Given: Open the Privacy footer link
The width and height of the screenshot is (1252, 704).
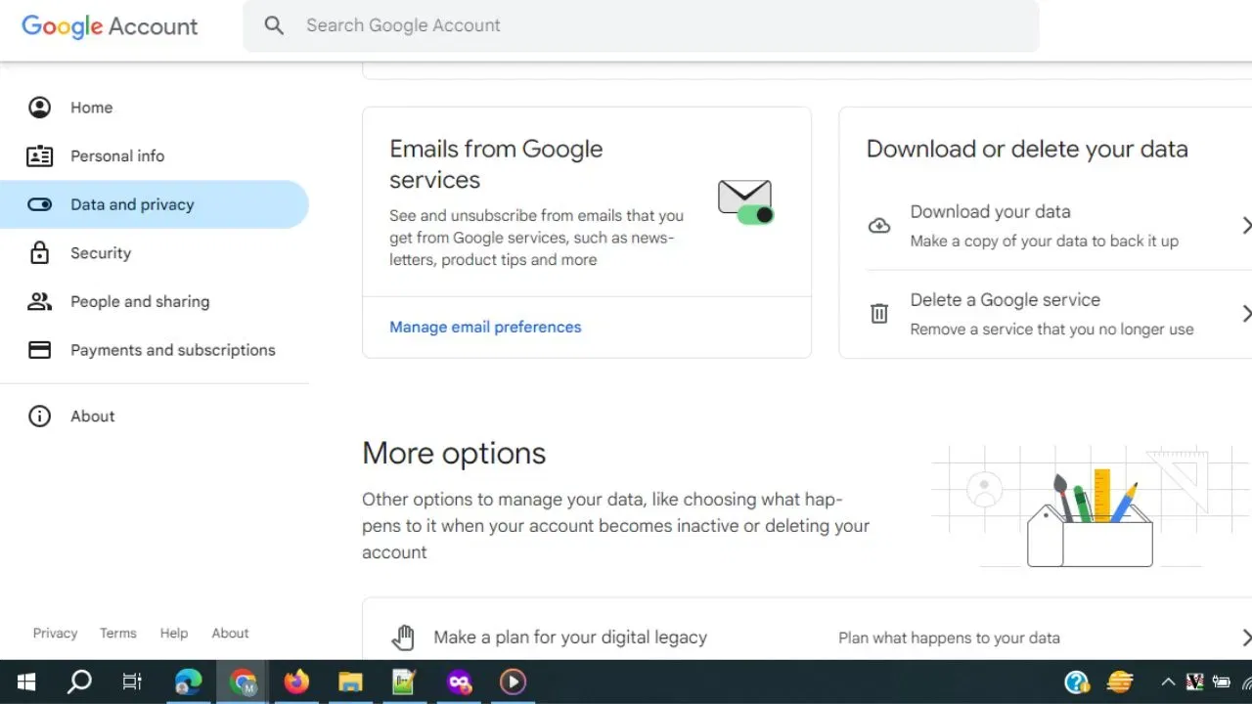Looking at the screenshot, I should [55, 633].
